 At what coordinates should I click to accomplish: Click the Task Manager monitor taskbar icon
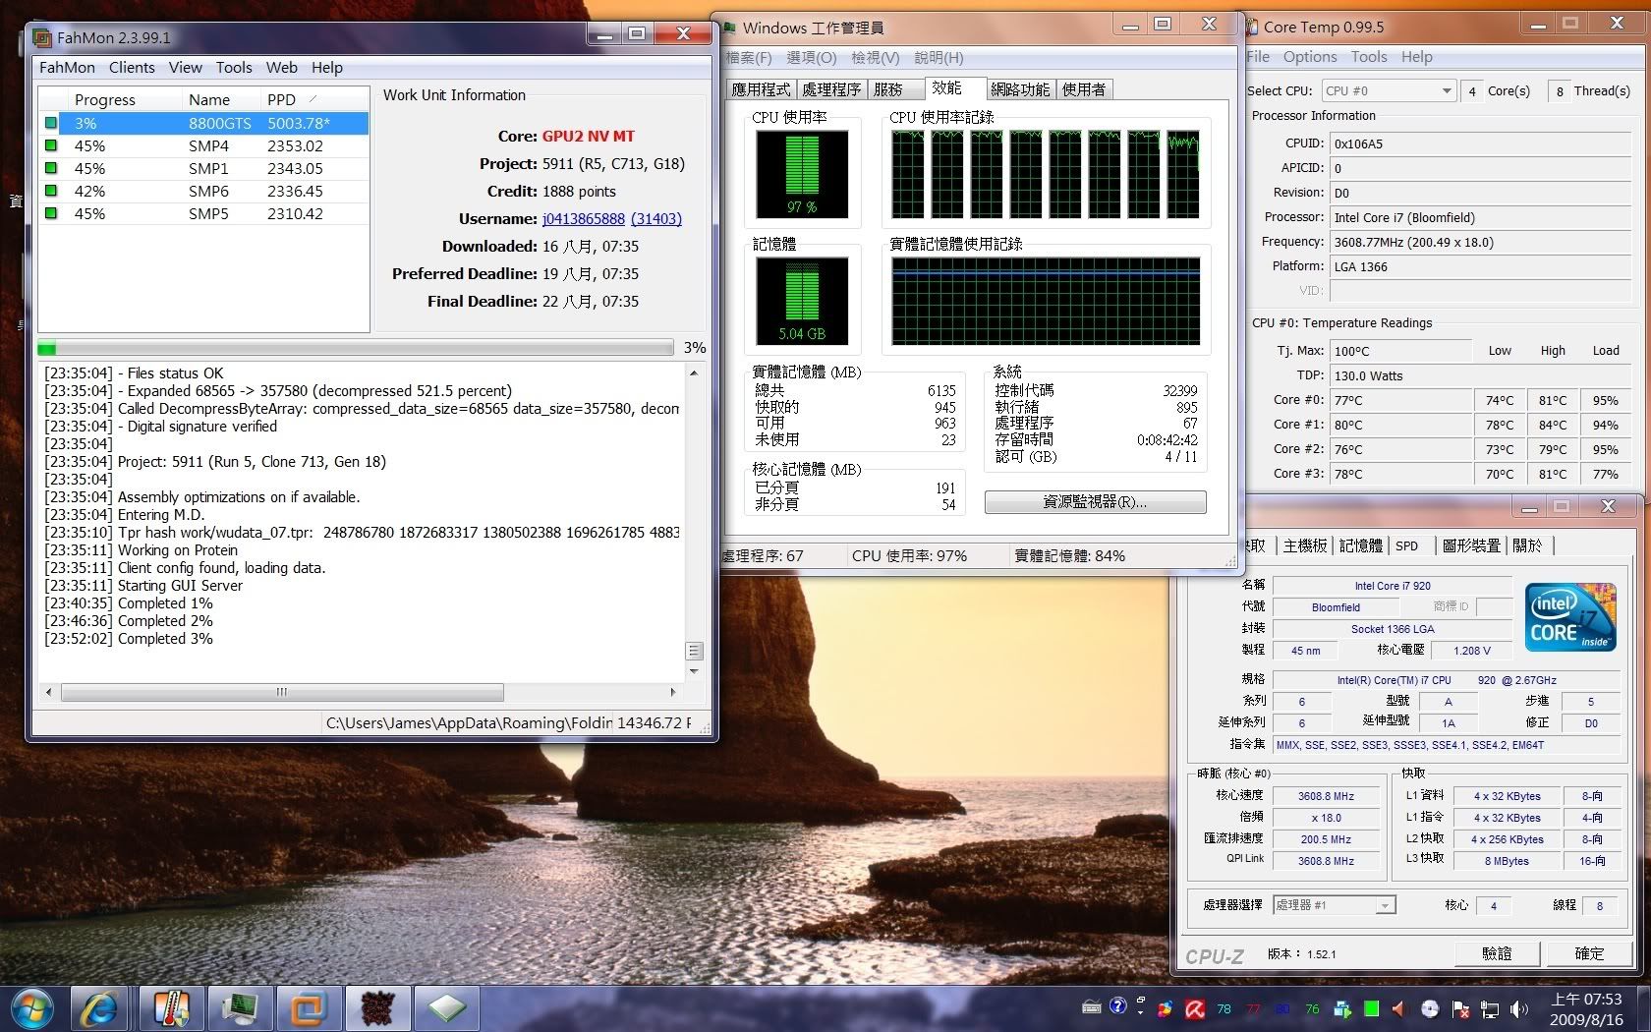pyautogui.click(x=240, y=1008)
